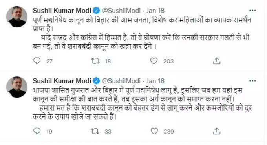Like the first tweet with 203 likes
This screenshot has height=145, width=267.
[154, 61]
